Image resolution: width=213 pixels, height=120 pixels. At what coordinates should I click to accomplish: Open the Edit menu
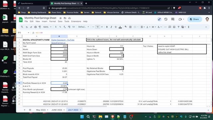tap(32, 21)
